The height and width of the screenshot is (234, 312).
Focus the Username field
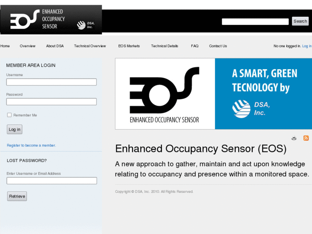click(x=51, y=82)
